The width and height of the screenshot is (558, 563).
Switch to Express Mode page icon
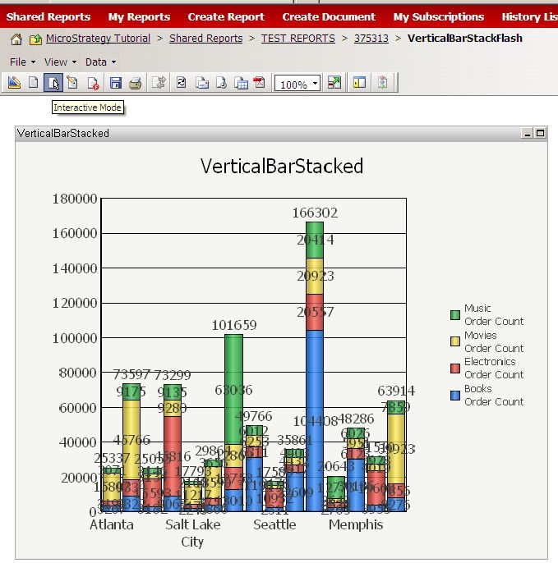point(34,83)
